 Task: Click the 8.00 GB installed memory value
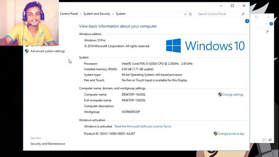click(x=138, y=69)
